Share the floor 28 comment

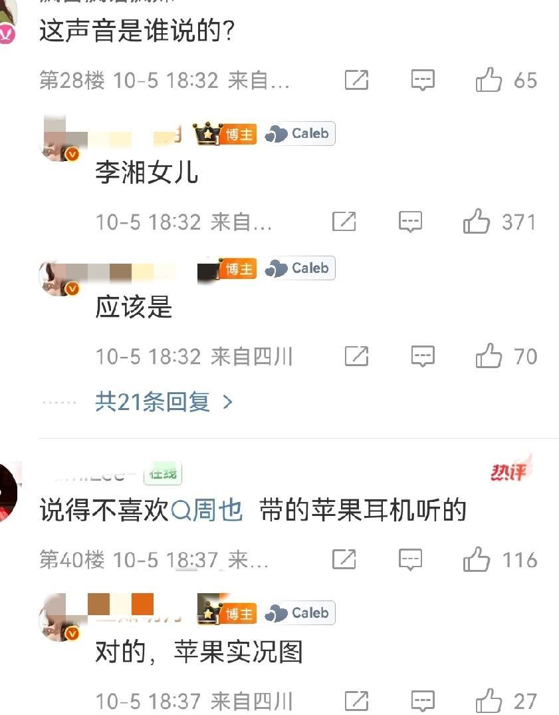tap(356, 81)
